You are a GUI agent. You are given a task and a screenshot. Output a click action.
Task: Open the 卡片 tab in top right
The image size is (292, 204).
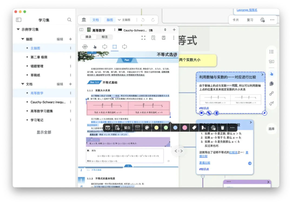[235, 20]
